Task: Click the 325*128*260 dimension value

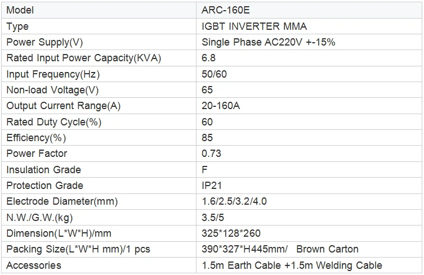Action: pos(231,233)
